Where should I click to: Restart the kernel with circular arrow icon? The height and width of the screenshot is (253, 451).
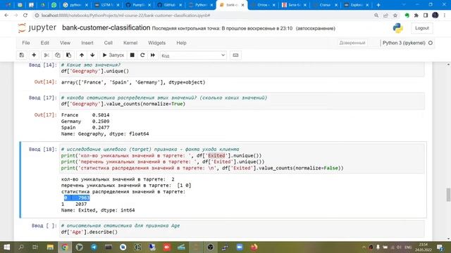142,55
